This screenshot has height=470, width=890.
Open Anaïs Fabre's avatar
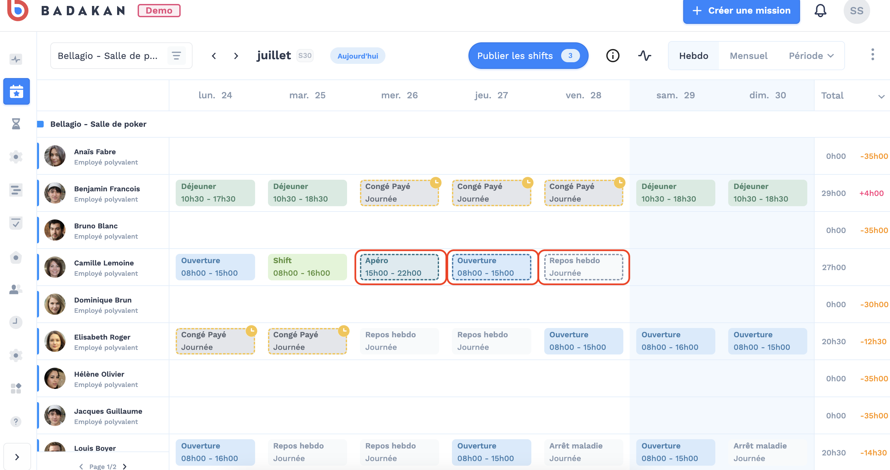tap(55, 156)
